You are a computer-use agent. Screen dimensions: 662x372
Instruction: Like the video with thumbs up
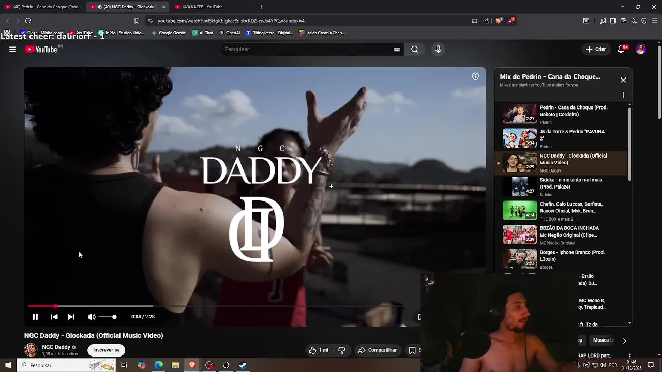point(319,350)
